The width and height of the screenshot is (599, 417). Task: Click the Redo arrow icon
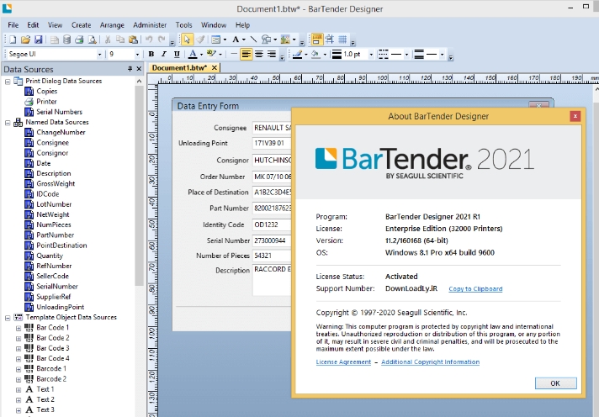(162, 40)
